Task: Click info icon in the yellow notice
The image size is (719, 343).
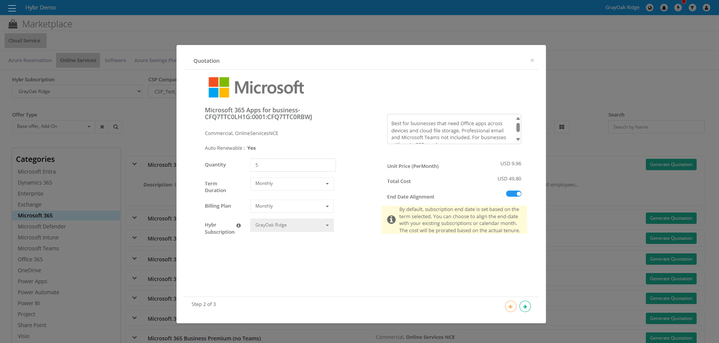Action: pos(391,220)
